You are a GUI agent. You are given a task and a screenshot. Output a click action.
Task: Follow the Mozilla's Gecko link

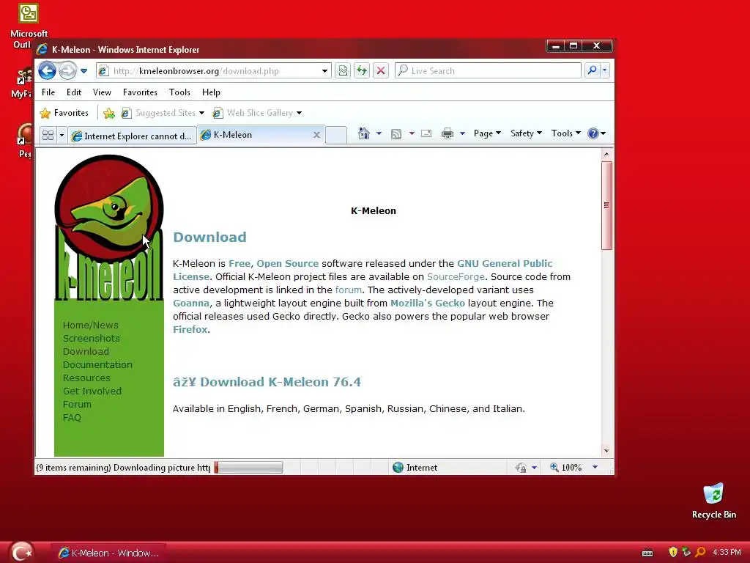[x=428, y=303]
